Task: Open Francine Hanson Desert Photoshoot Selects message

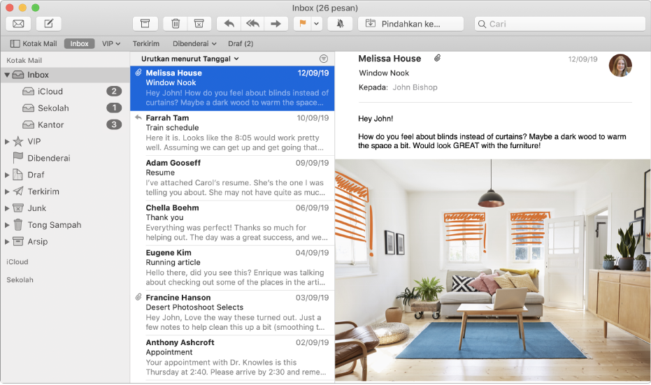Action: pyautogui.click(x=232, y=312)
